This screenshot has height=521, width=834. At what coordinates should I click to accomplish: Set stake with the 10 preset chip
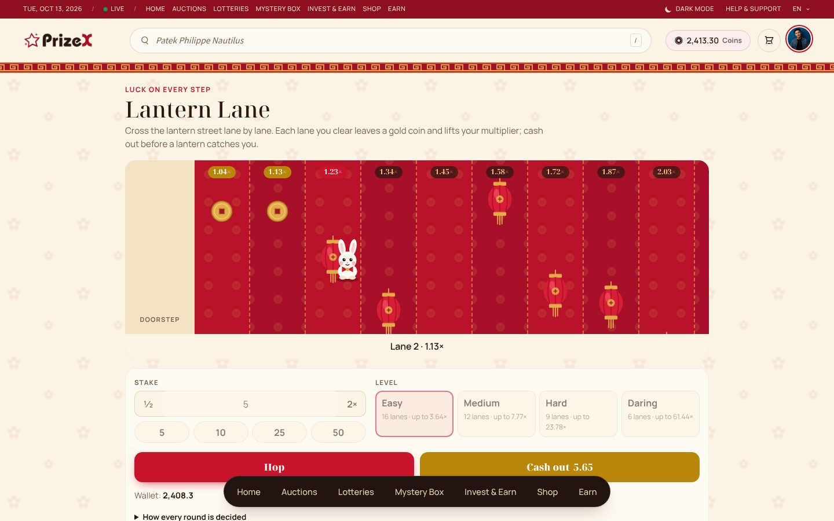[x=221, y=432]
